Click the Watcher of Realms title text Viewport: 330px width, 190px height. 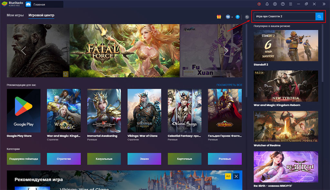[x=267, y=145]
